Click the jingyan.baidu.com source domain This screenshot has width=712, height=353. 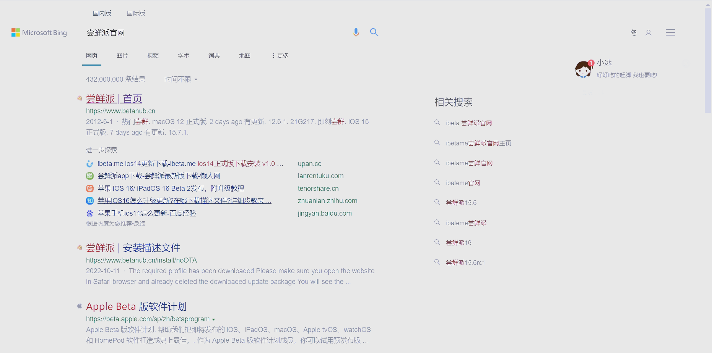(x=325, y=213)
